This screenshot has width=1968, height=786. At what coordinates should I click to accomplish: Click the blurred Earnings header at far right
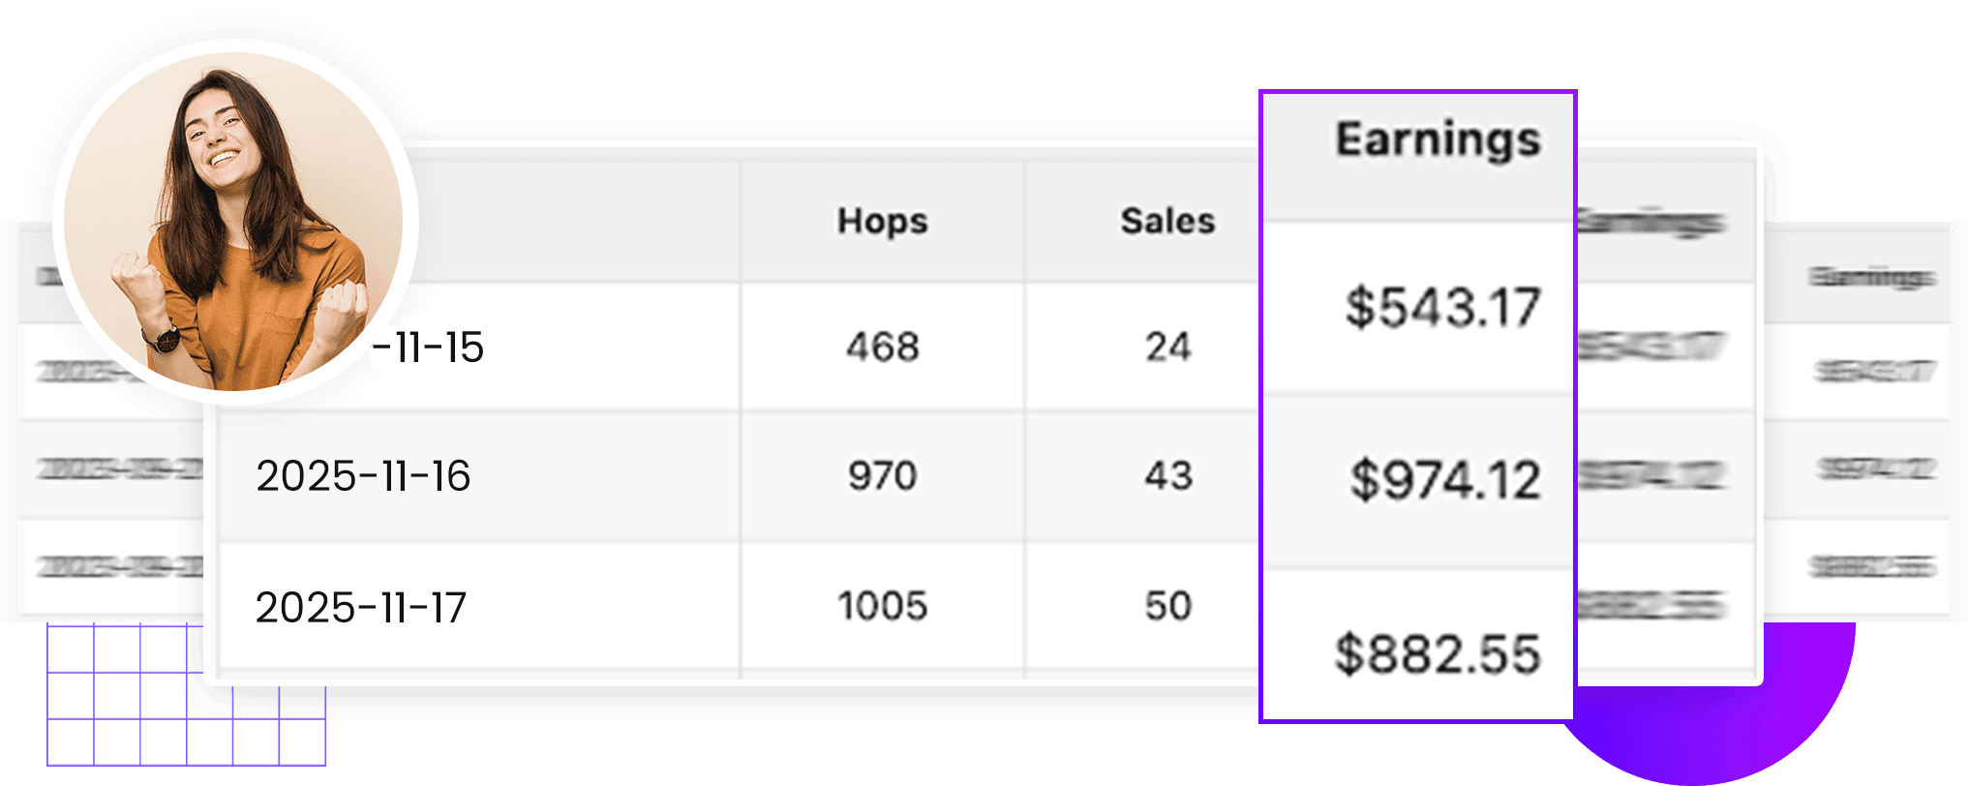coord(1872,277)
